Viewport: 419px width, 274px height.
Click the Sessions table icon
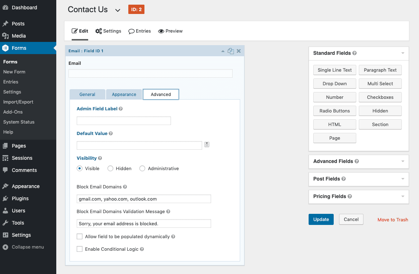(x=5, y=158)
